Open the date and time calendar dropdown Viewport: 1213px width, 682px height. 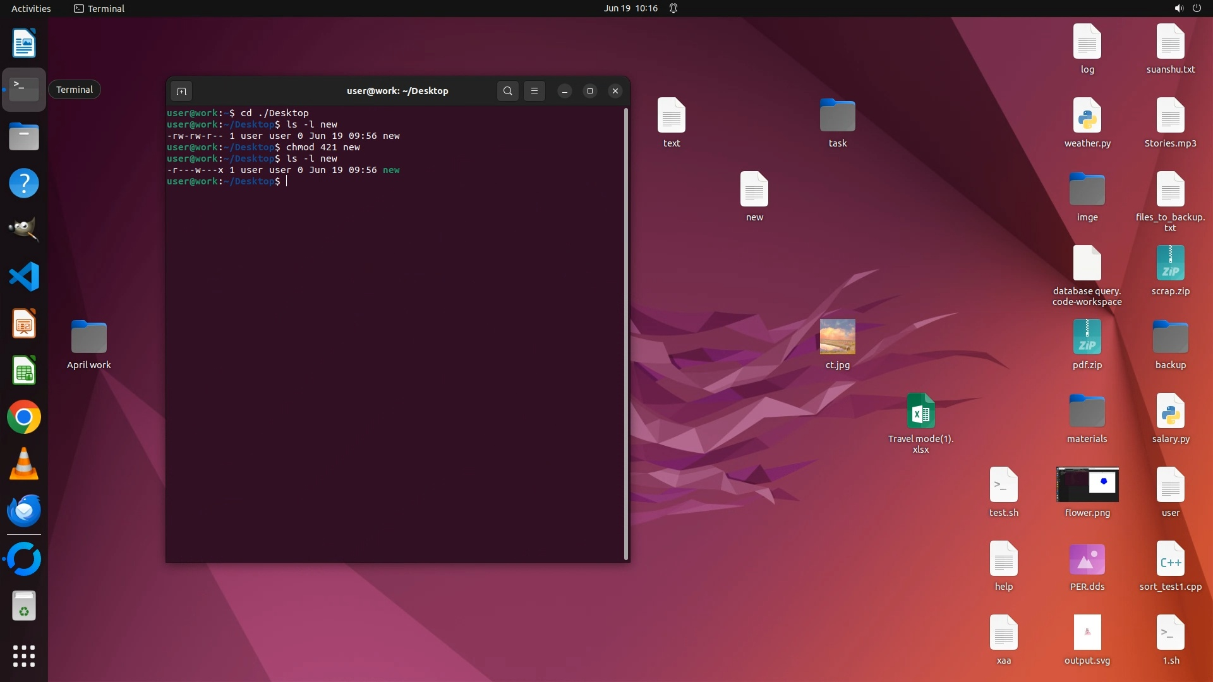[x=630, y=8]
